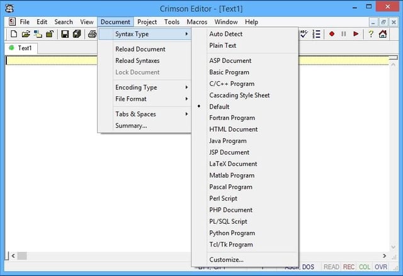
Task: Click the Home page house icon
Action: (x=383, y=34)
